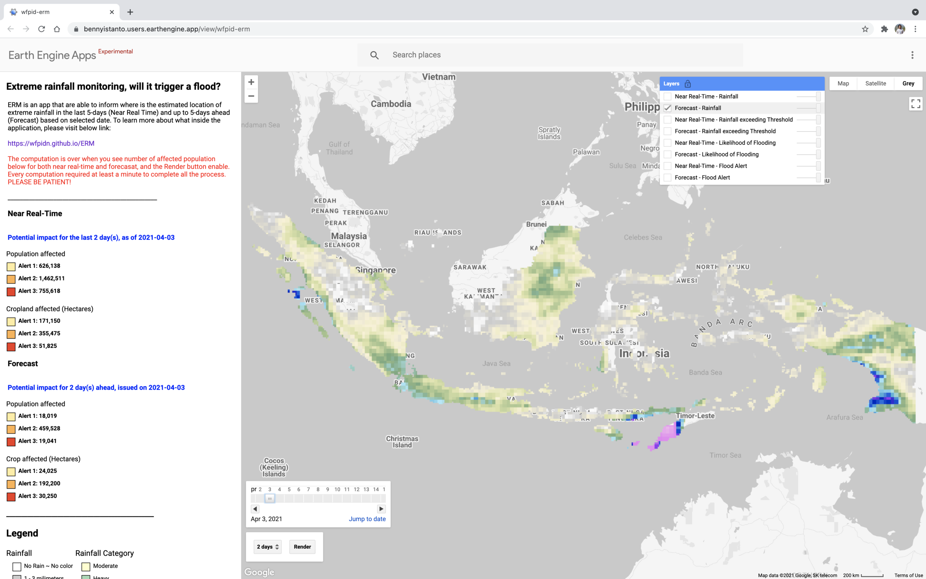Open the wfpidn.github.io/ERM link
Image resolution: width=926 pixels, height=579 pixels.
(51, 143)
